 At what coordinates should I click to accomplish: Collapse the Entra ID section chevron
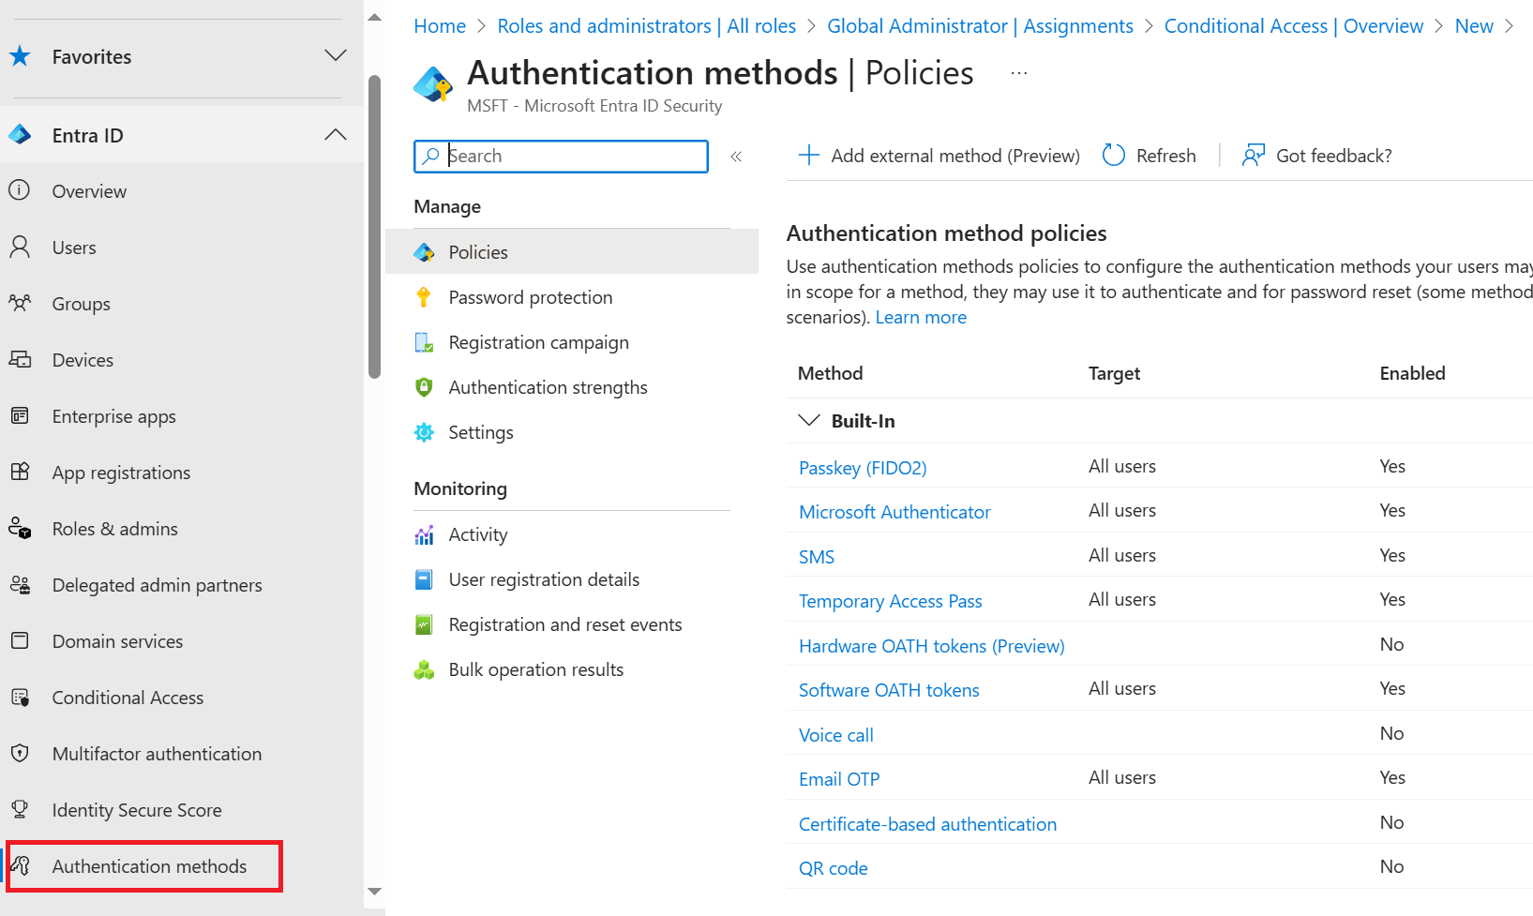pos(335,134)
